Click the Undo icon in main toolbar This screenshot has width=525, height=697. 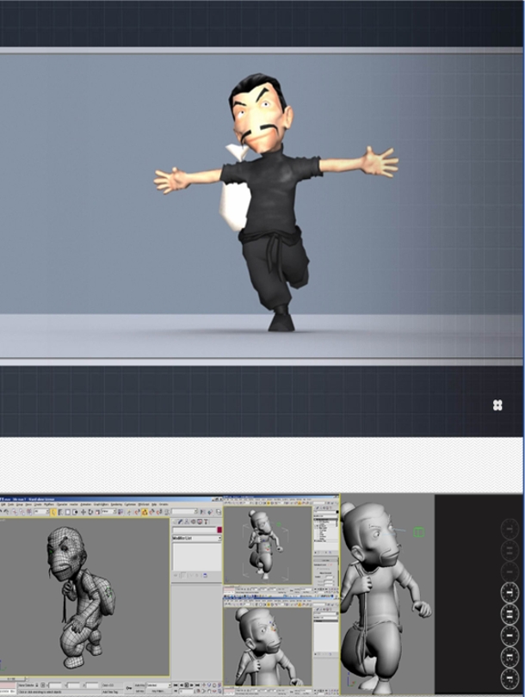click(2, 512)
